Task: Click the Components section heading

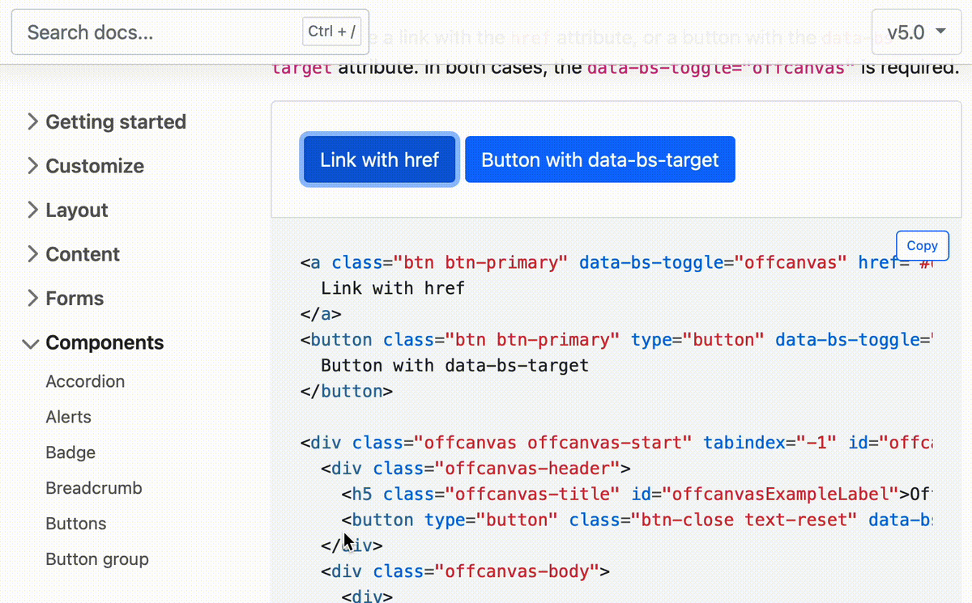Action: tap(104, 342)
